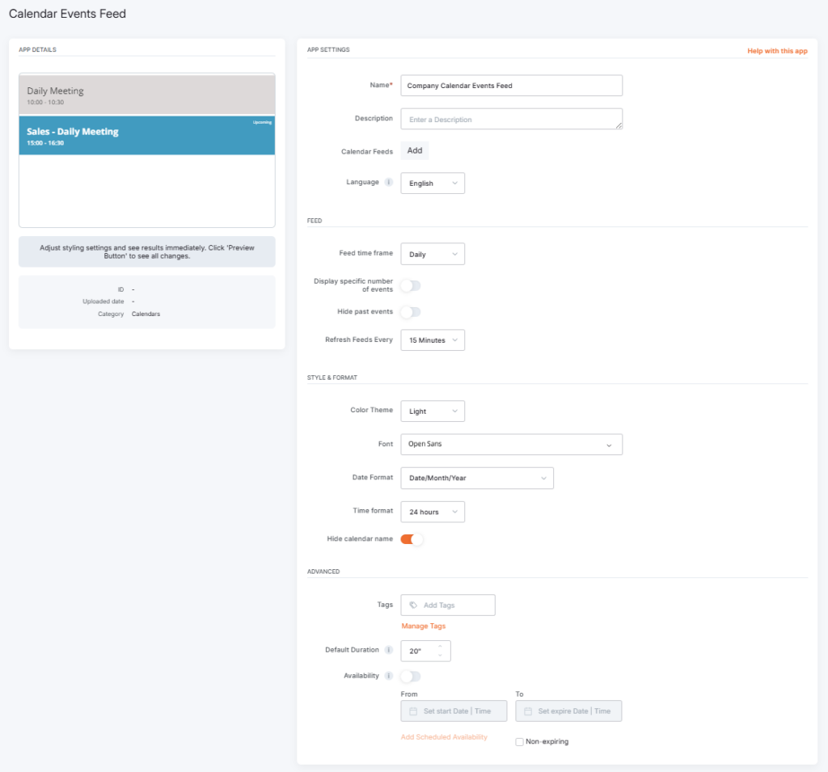Click Add Scheduled Availability
Image resolution: width=828 pixels, height=772 pixels.
pyautogui.click(x=442, y=736)
